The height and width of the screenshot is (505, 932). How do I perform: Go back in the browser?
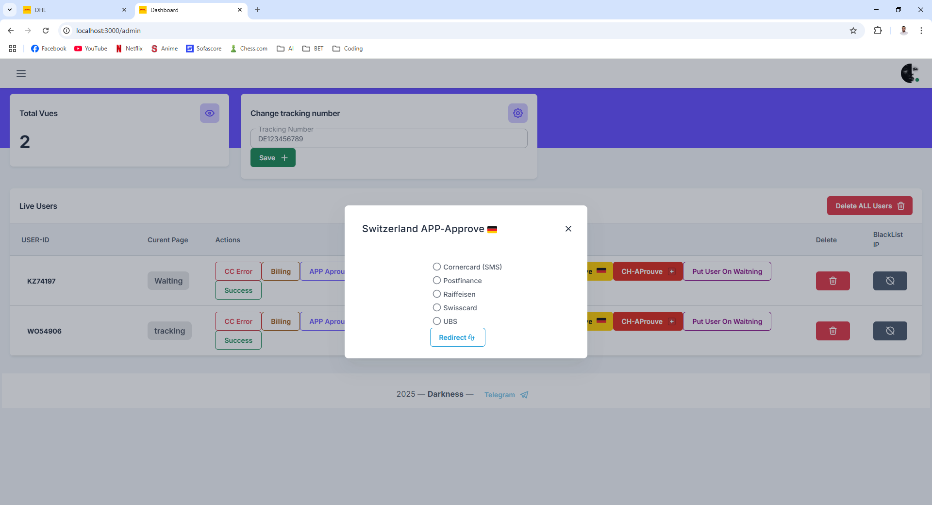pyautogui.click(x=11, y=31)
